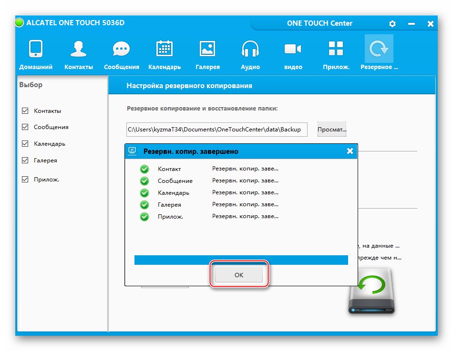The height and width of the screenshot is (351, 453).
Task: Click the completed backup progress bar
Action: point(241,260)
